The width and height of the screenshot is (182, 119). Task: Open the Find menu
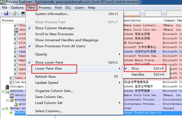[x=58, y=8]
